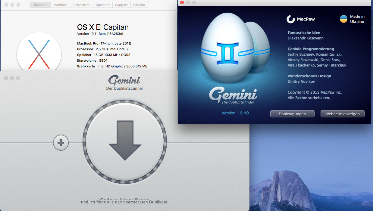
Task: Click the Made in Ukraine badge
Action: 352,19
